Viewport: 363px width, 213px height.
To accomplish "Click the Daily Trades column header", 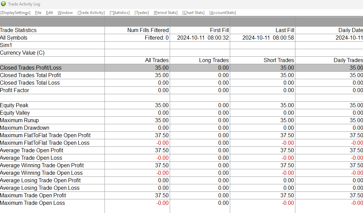I will pyautogui.click(x=348, y=60).
